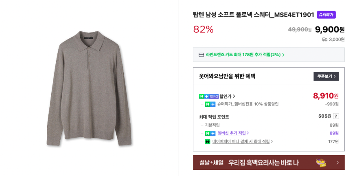This screenshot has width=346, height=176.
Task: Click the credit card icon for Line Friends card
Action: tap(201, 55)
